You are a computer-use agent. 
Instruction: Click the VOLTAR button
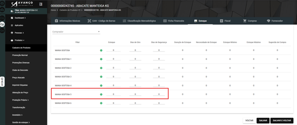249,121
